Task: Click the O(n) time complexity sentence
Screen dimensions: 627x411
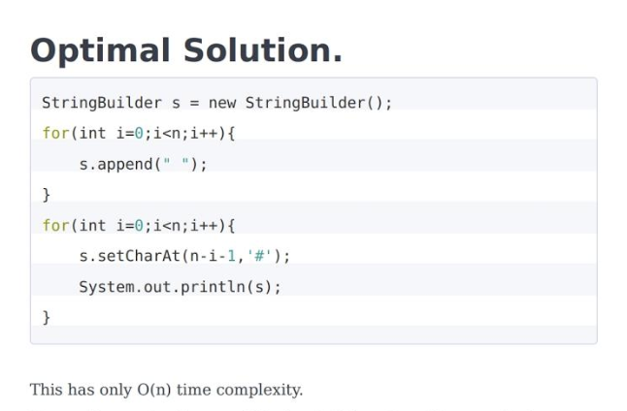Action: coord(166,390)
